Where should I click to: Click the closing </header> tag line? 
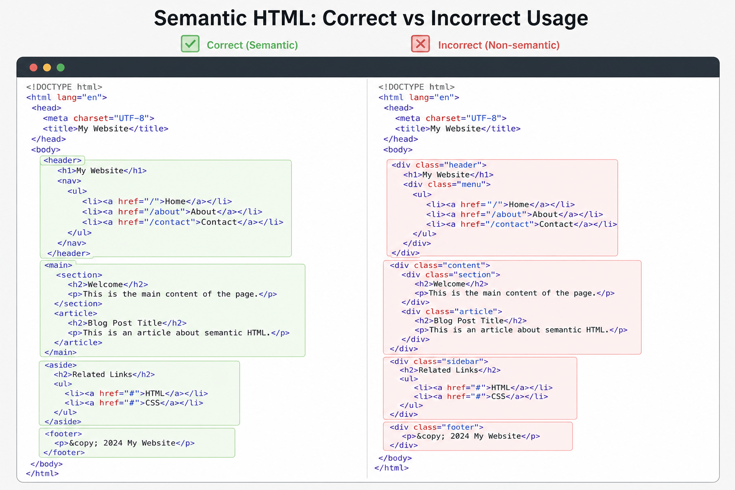tap(69, 254)
